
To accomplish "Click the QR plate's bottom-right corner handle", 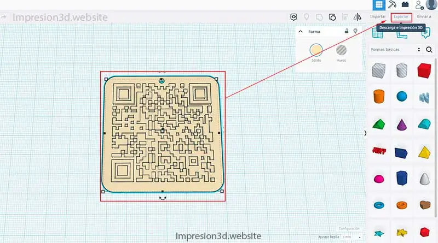I will point(222,191).
